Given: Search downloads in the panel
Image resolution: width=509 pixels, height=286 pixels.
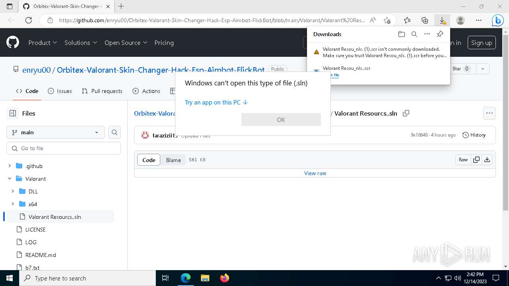Looking at the screenshot, I should coord(414,34).
